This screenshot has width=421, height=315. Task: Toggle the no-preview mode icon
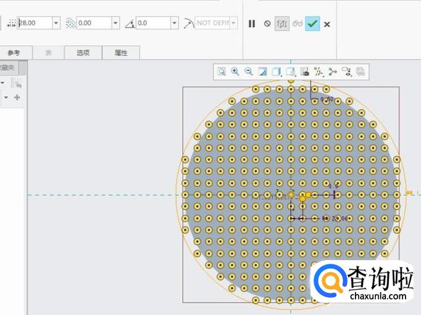[267, 23]
